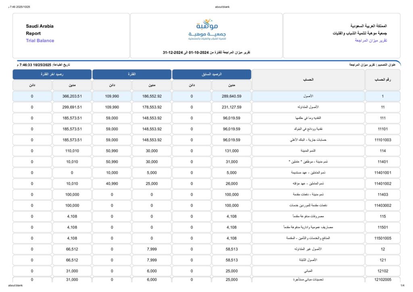Image resolution: width=413 pixels, height=292 pixels.
Task: Select the الحساب column header
Action: click(309, 80)
